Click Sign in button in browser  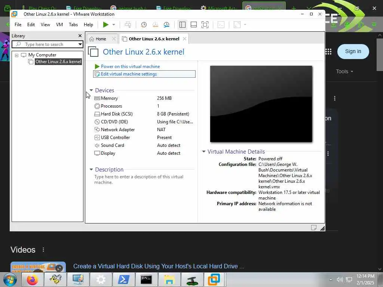tap(353, 52)
